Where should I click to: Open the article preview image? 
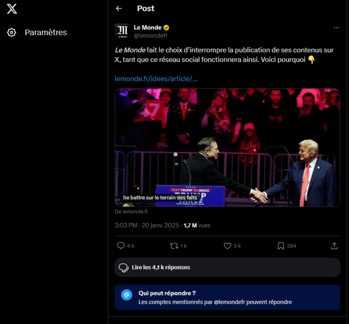(227, 147)
